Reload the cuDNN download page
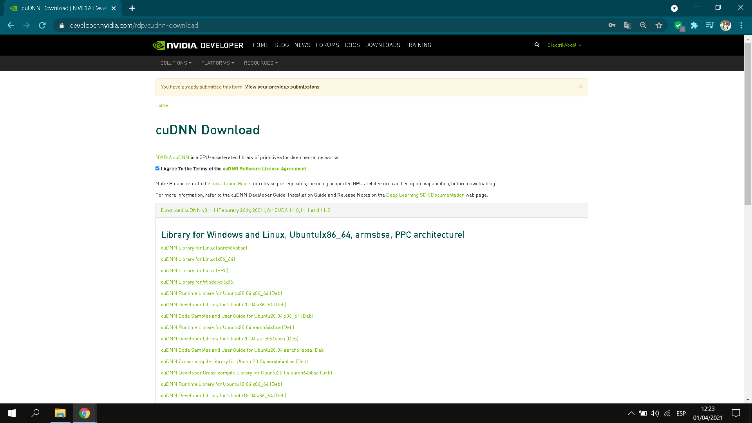 42,25
